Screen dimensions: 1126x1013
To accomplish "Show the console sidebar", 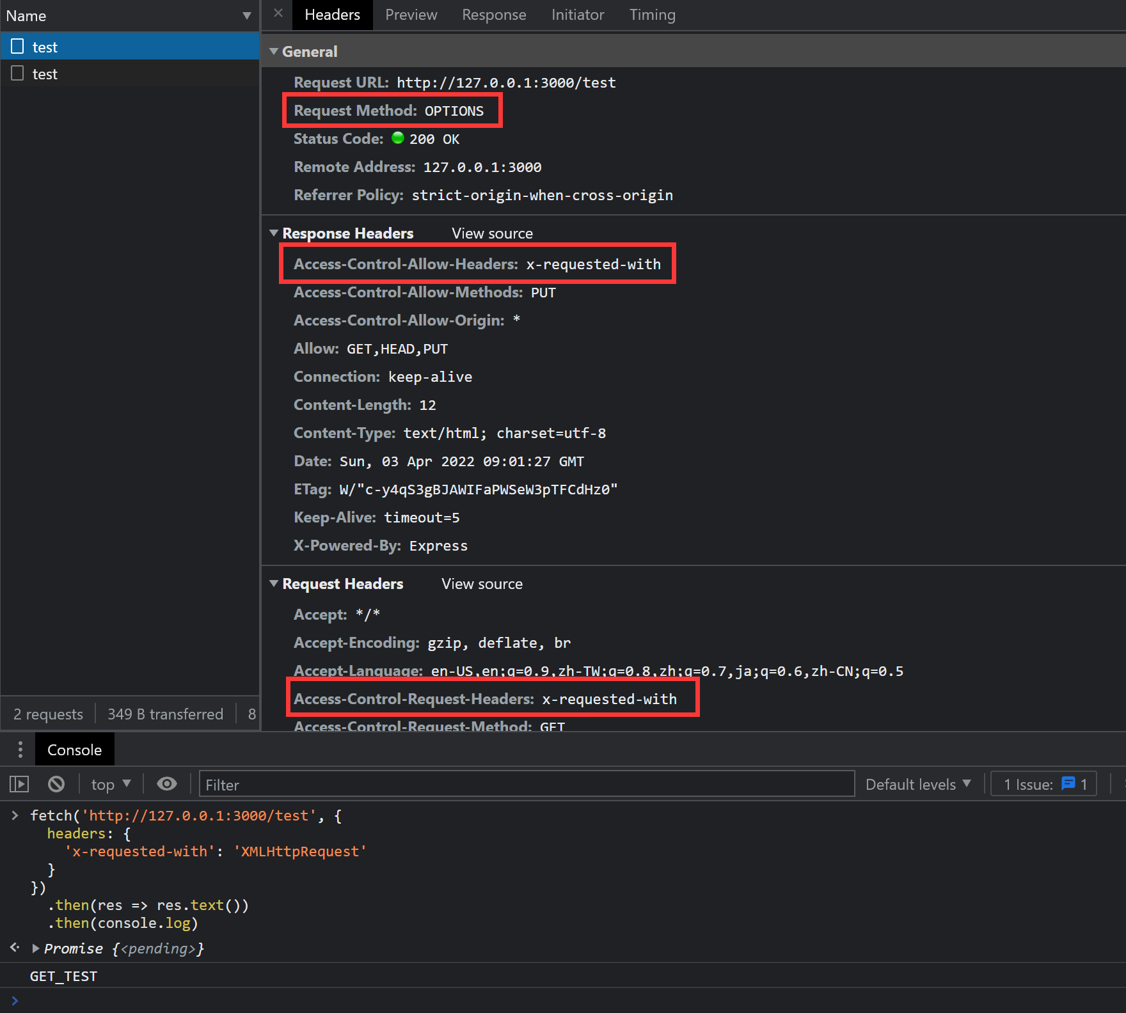I will [x=19, y=784].
